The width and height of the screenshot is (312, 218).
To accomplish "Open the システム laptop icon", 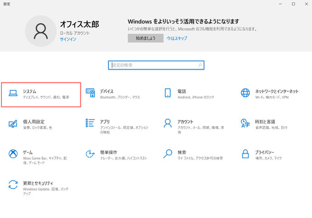I will pyautogui.click(x=13, y=93).
